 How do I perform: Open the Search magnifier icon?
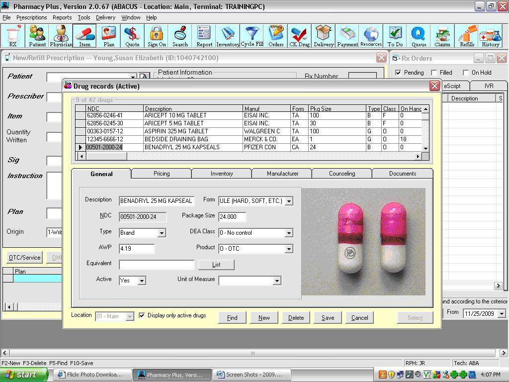click(180, 36)
